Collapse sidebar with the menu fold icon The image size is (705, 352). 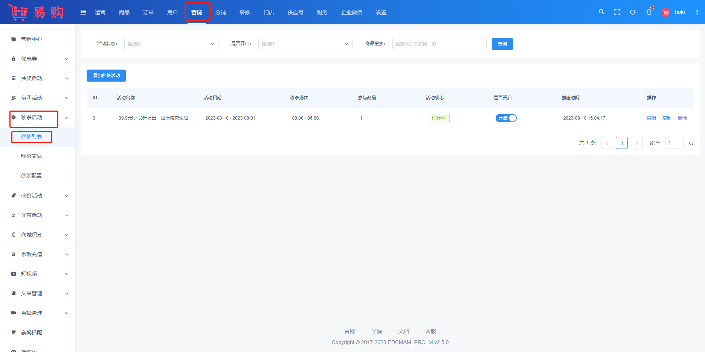[x=83, y=12]
